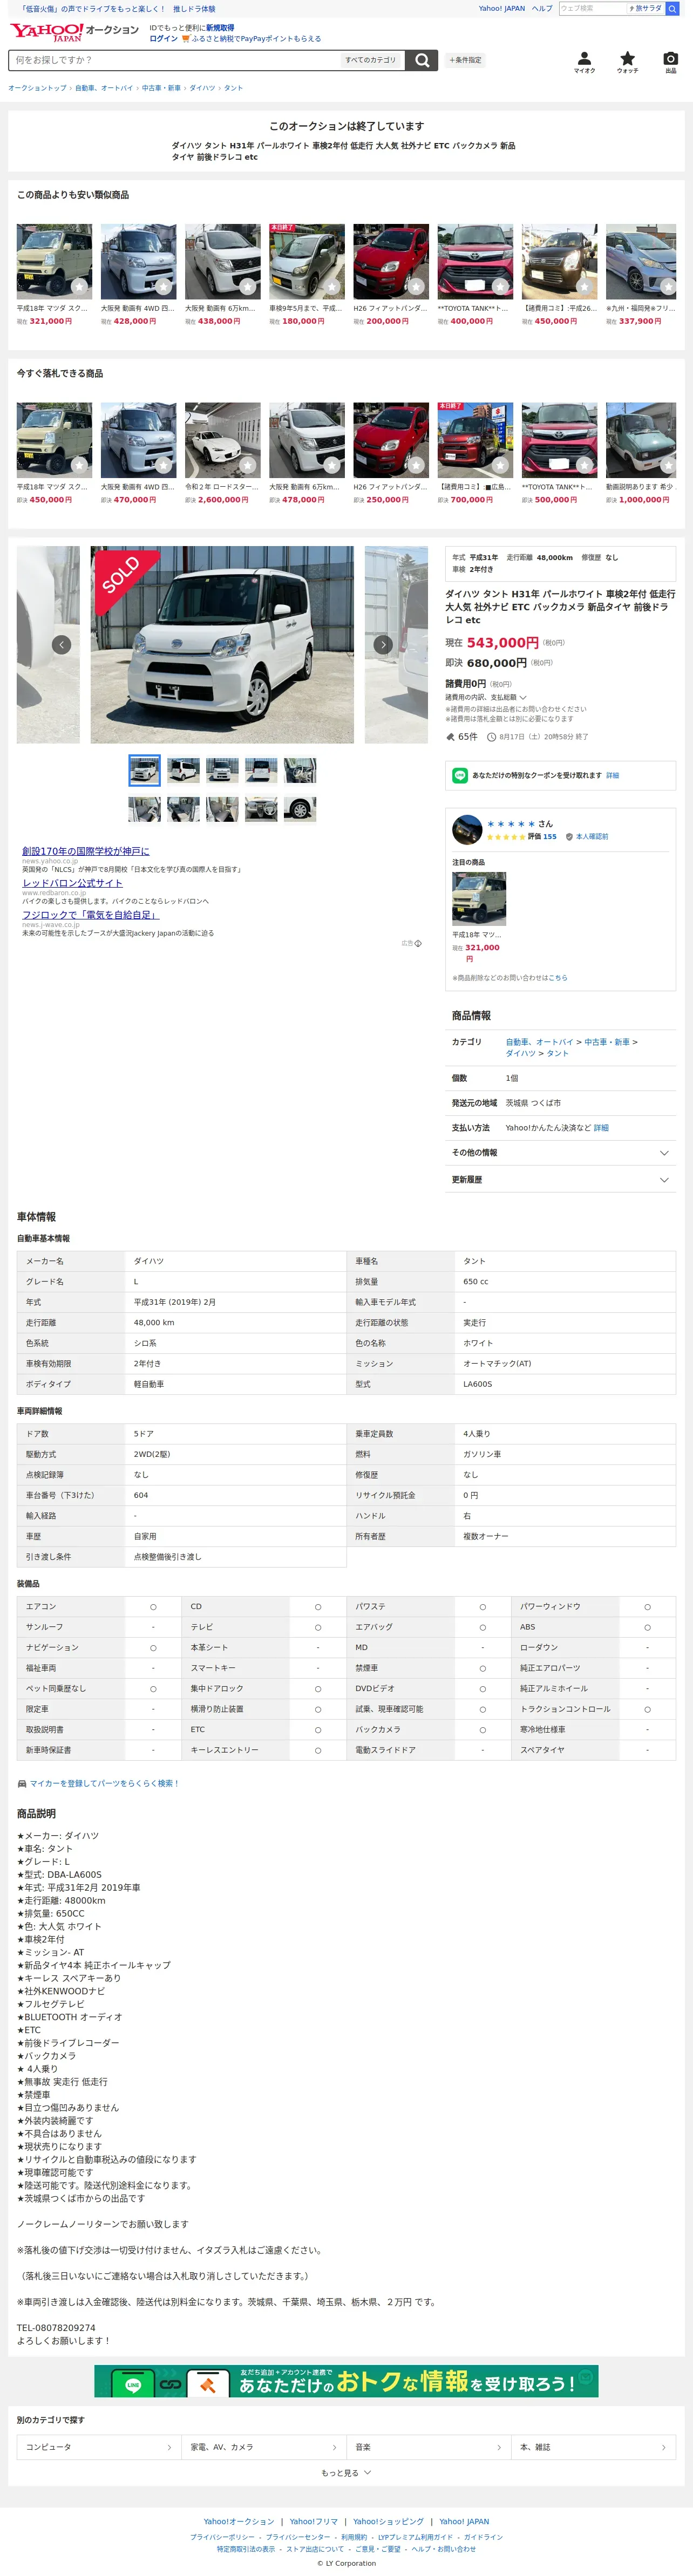
Task: Expand the 更新履歴 section
Action: pyautogui.click(x=560, y=1180)
